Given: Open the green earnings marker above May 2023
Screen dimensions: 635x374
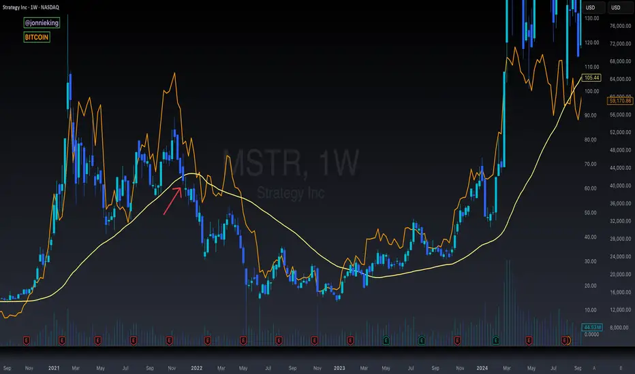Looking at the screenshot, I should tap(386, 341).
